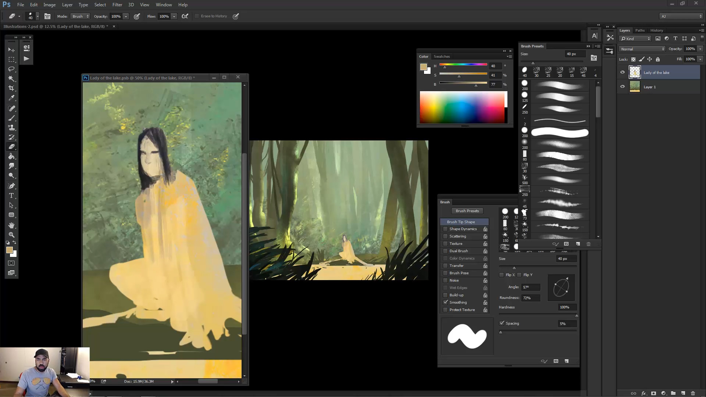
Task: Click the Play action button
Action: (x=26, y=59)
